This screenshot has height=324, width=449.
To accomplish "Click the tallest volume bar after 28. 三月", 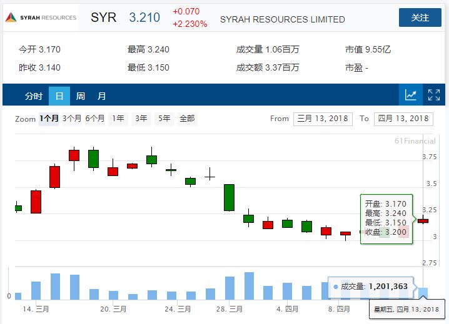I will tap(249, 286).
